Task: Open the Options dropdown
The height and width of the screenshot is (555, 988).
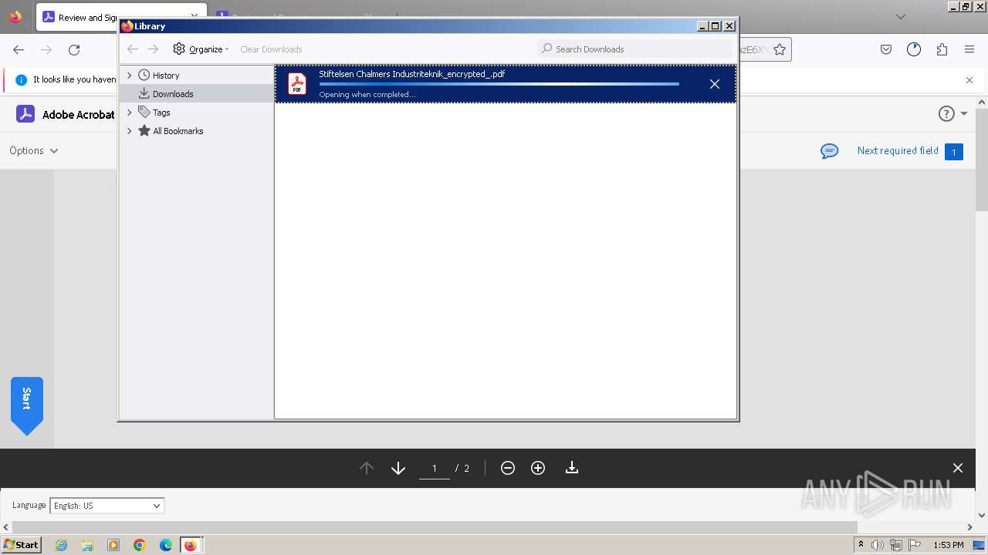Action: click(34, 151)
